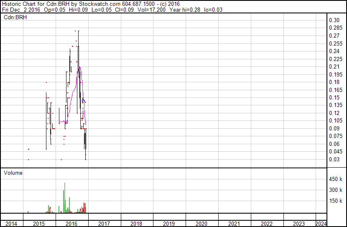Screen dimensions: 347x227
Task: Click the 2020 year label
Action: [x=202, y=224]
